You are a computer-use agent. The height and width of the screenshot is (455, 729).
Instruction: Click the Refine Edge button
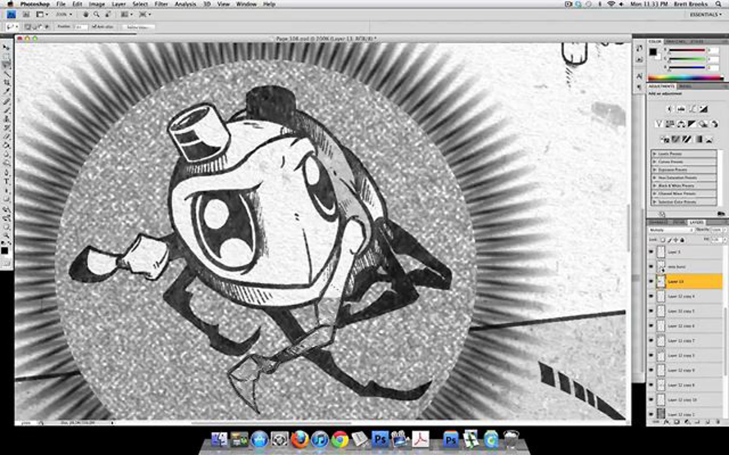tap(139, 27)
